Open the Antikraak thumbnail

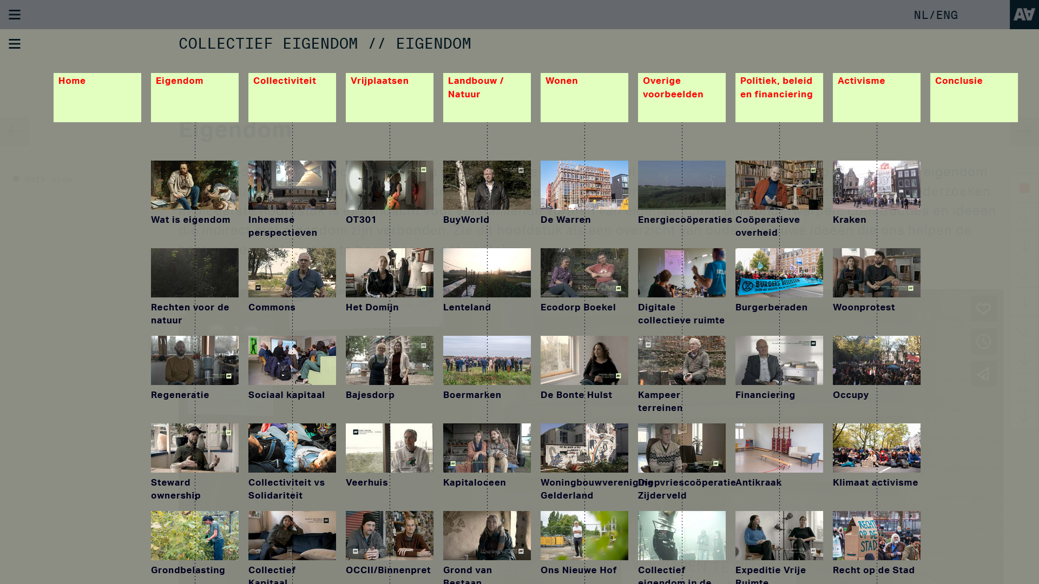(779, 448)
